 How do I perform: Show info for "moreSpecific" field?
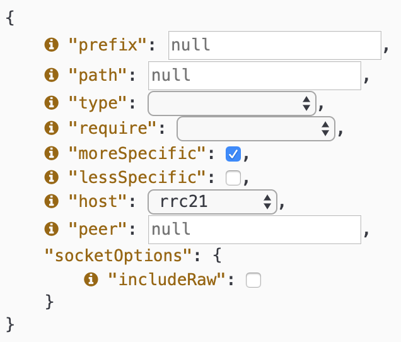click(x=52, y=153)
